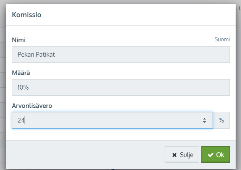Click the Komissio dialog title
241x170 pixels.
(26, 15)
